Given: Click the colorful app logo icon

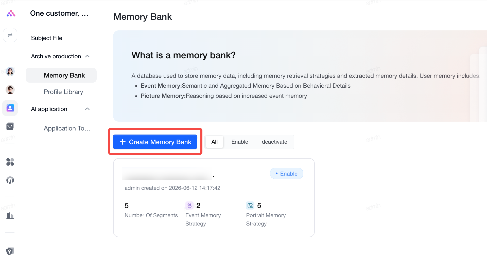Looking at the screenshot, I should (x=11, y=13).
